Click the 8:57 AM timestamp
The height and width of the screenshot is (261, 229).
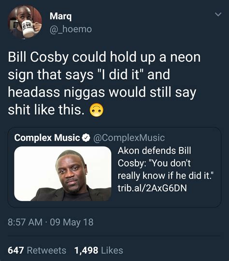pos(25,222)
